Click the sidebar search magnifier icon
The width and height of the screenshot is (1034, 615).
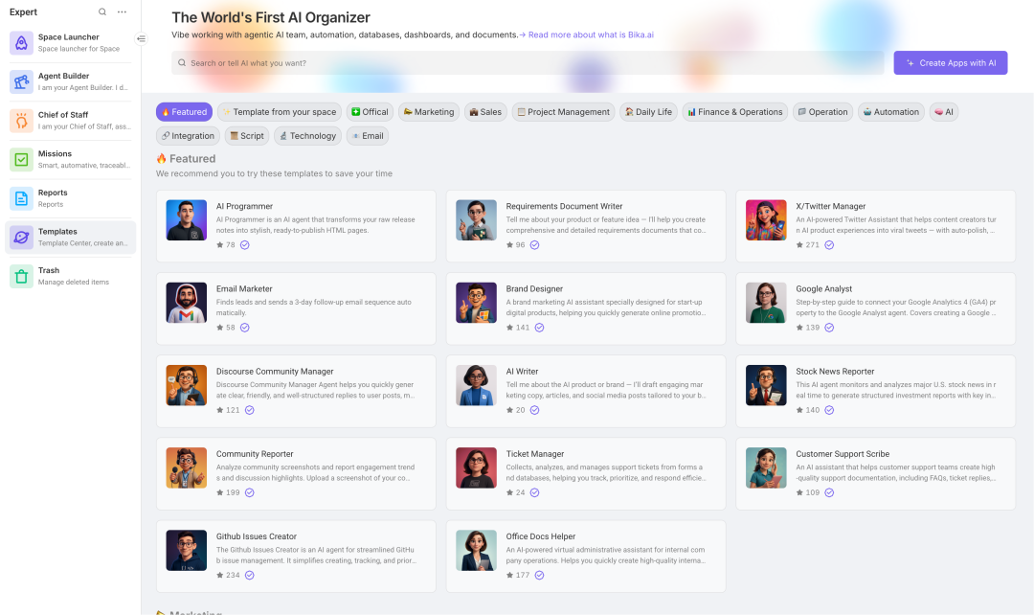point(102,11)
